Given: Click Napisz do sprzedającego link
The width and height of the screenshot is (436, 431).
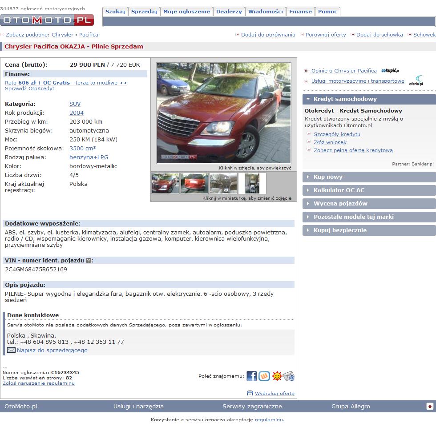Looking at the screenshot, I should [x=52, y=350].
